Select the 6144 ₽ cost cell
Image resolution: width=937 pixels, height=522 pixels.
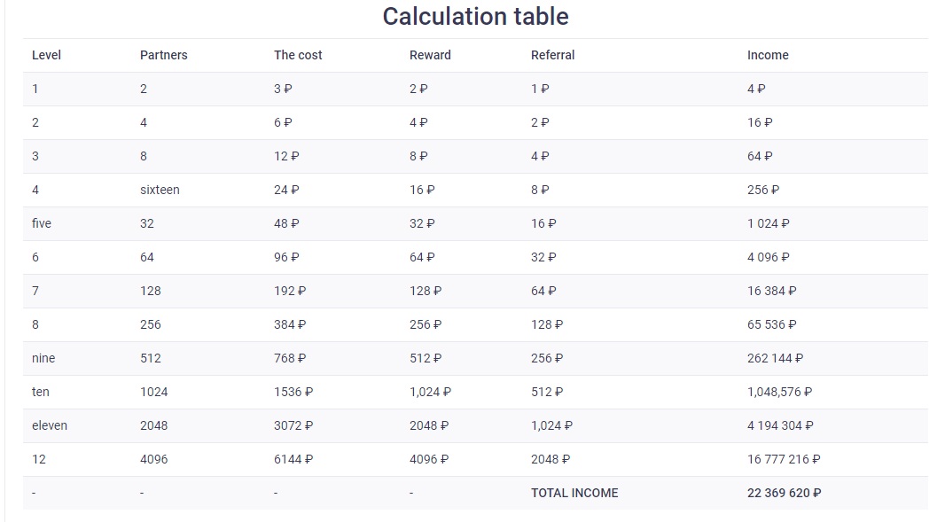click(x=293, y=459)
